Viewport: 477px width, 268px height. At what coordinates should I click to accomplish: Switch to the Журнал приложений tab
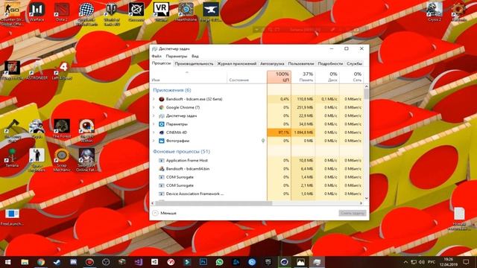(237, 63)
